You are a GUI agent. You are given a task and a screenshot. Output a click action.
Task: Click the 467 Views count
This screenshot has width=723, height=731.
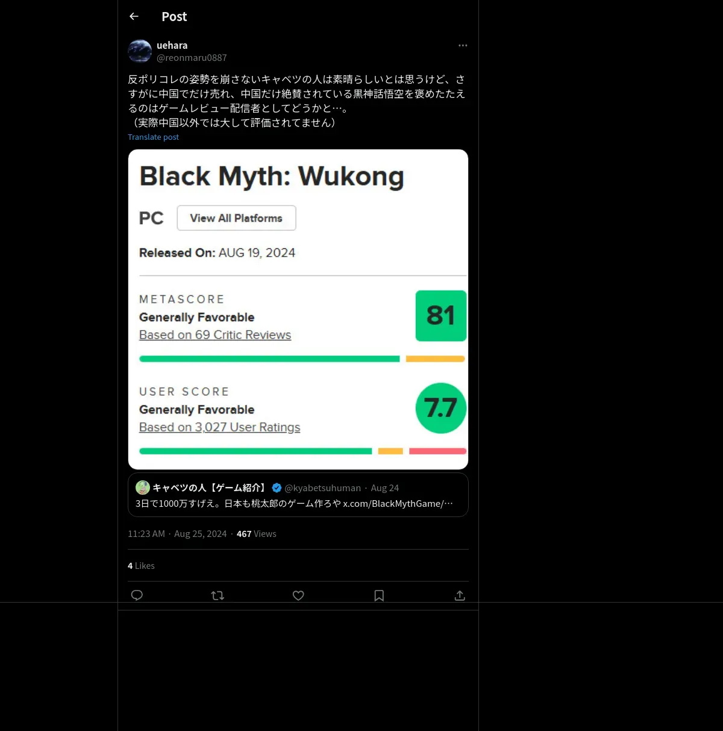[x=256, y=534]
